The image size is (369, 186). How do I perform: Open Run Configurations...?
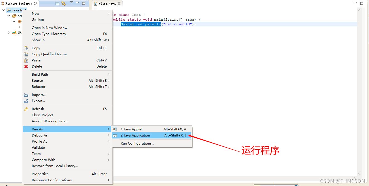152,143
